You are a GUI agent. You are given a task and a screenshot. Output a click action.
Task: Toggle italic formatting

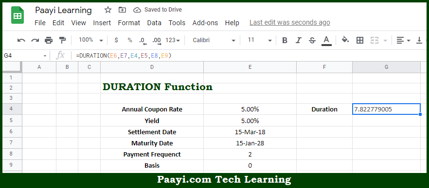coord(298,41)
